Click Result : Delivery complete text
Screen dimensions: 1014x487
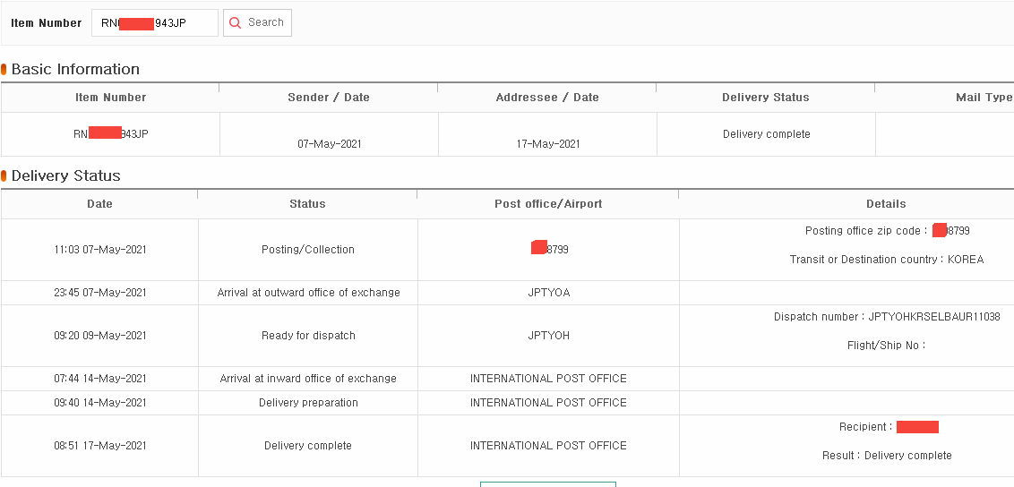887,456
